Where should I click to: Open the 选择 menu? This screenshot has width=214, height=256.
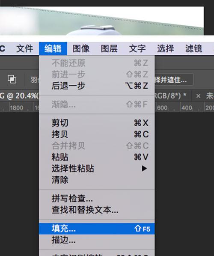[166, 48]
